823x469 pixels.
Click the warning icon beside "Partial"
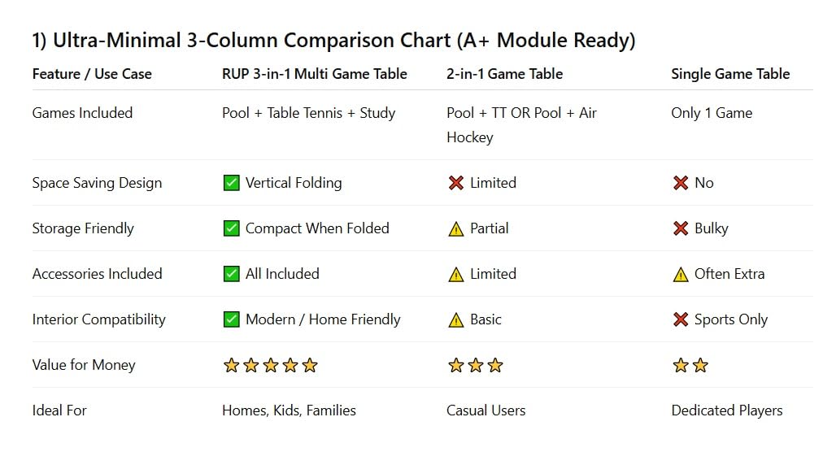pyautogui.click(x=456, y=228)
